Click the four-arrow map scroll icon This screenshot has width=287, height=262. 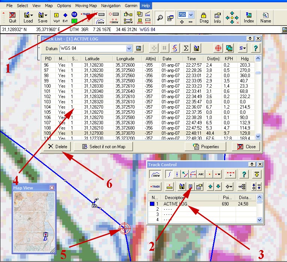(x=232, y=18)
